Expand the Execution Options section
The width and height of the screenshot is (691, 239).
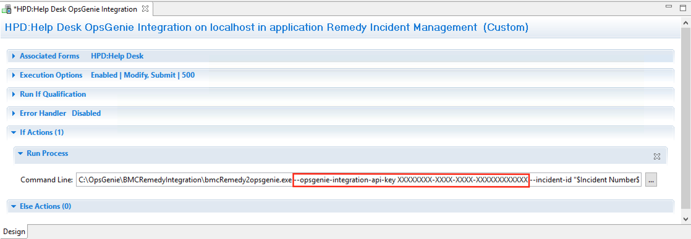(13, 75)
